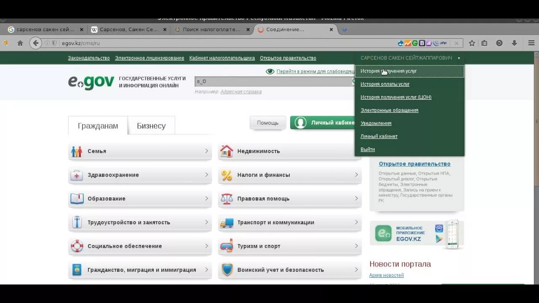Click the Налоги percent icon
The image size is (539, 303).
227,175
